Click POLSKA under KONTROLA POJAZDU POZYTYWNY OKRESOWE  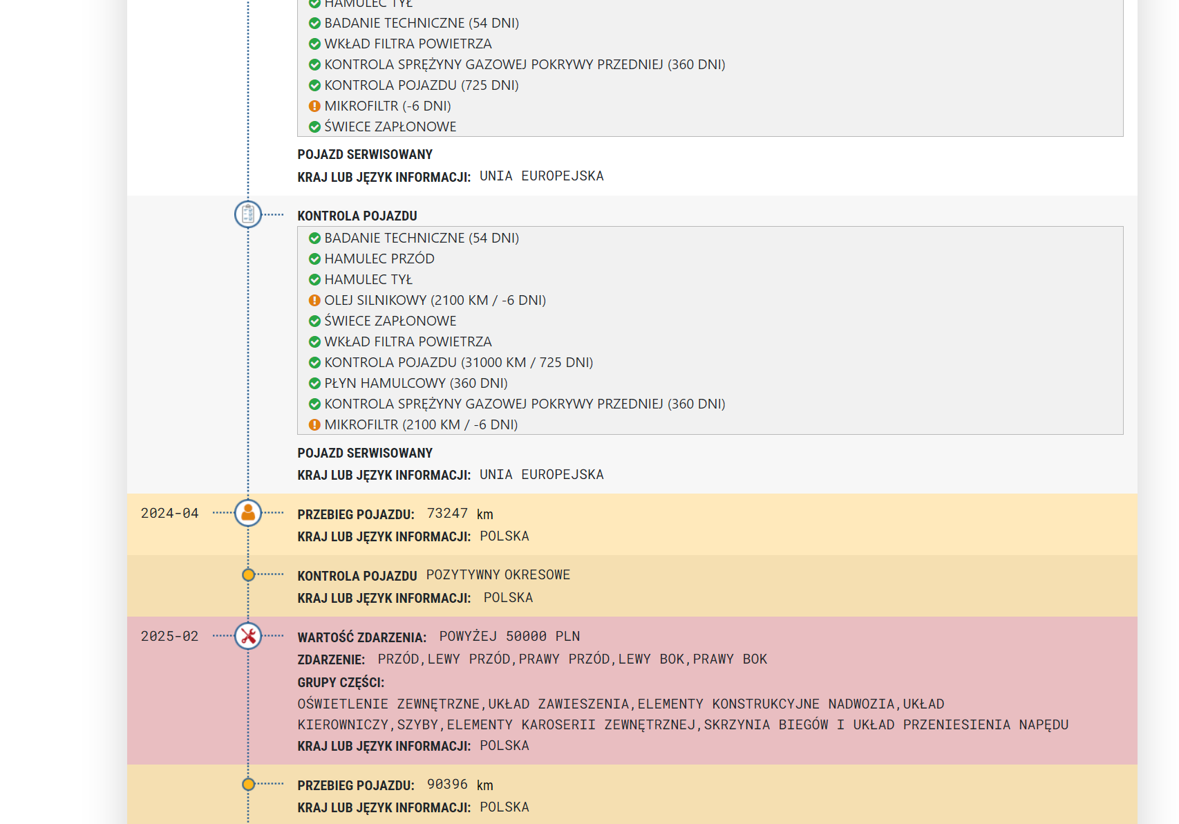[x=508, y=598]
